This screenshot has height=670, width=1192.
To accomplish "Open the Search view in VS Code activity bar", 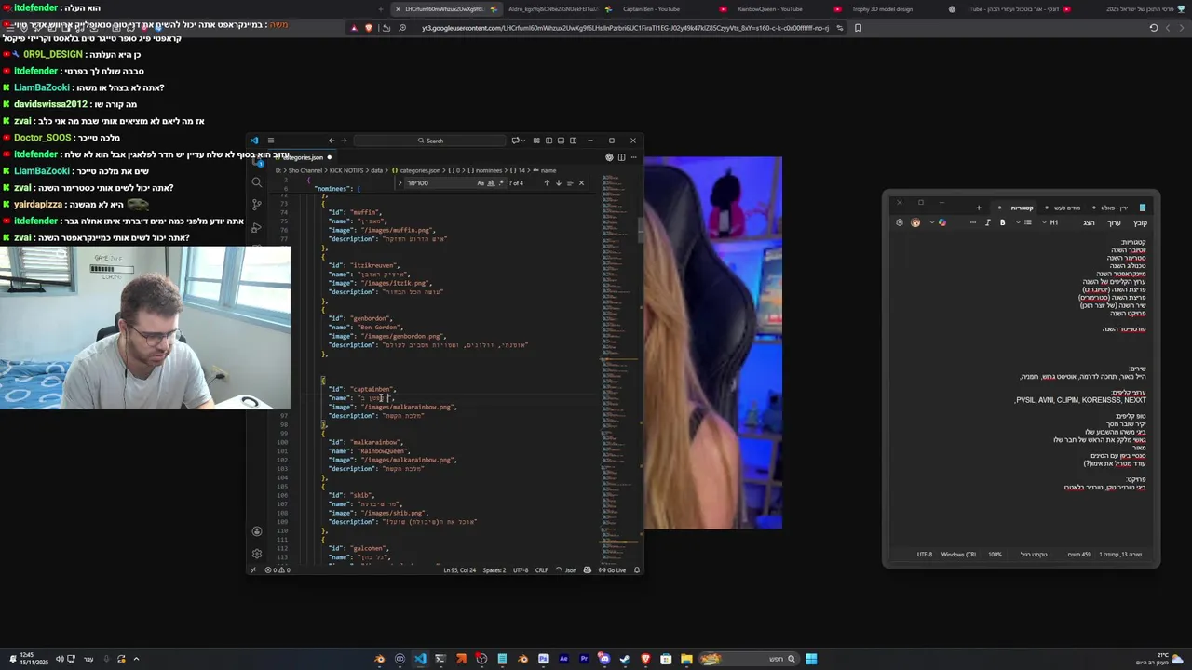I will pyautogui.click(x=257, y=182).
